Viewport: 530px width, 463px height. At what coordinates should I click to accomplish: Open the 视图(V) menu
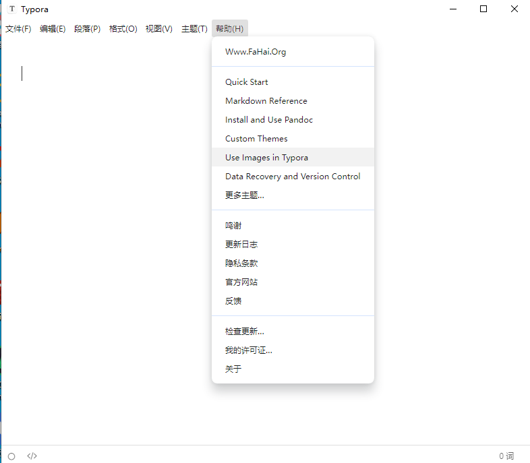(159, 29)
